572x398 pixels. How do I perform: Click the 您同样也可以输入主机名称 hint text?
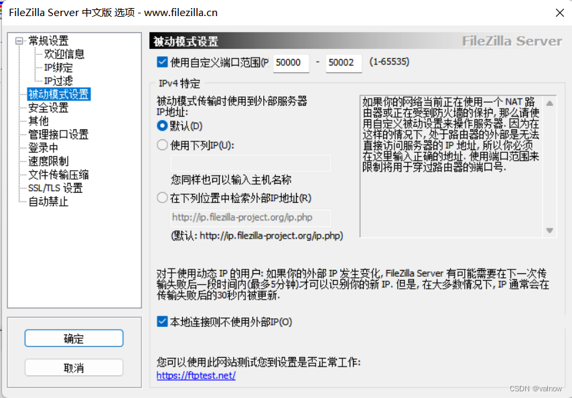[x=231, y=180]
